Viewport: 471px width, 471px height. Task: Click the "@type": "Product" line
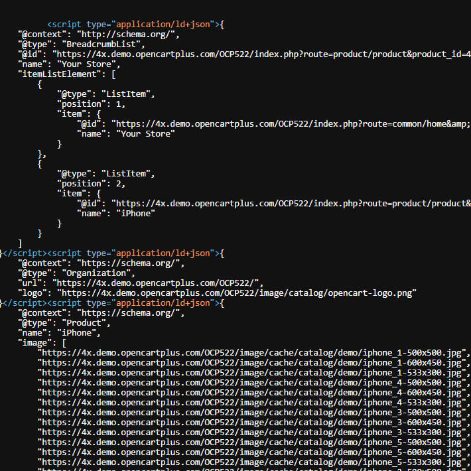pos(64,323)
